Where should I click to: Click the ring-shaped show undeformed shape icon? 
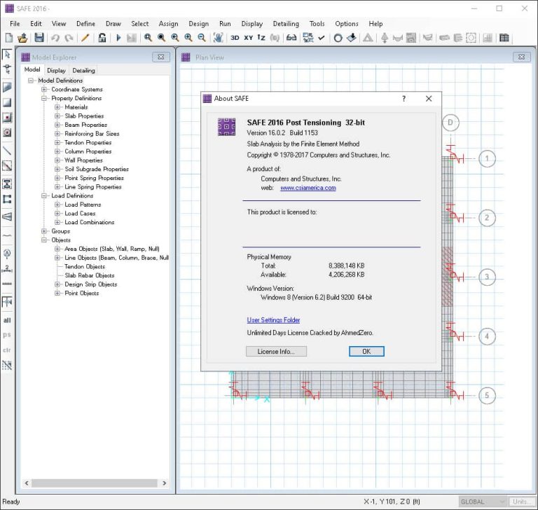pyautogui.click(x=338, y=38)
